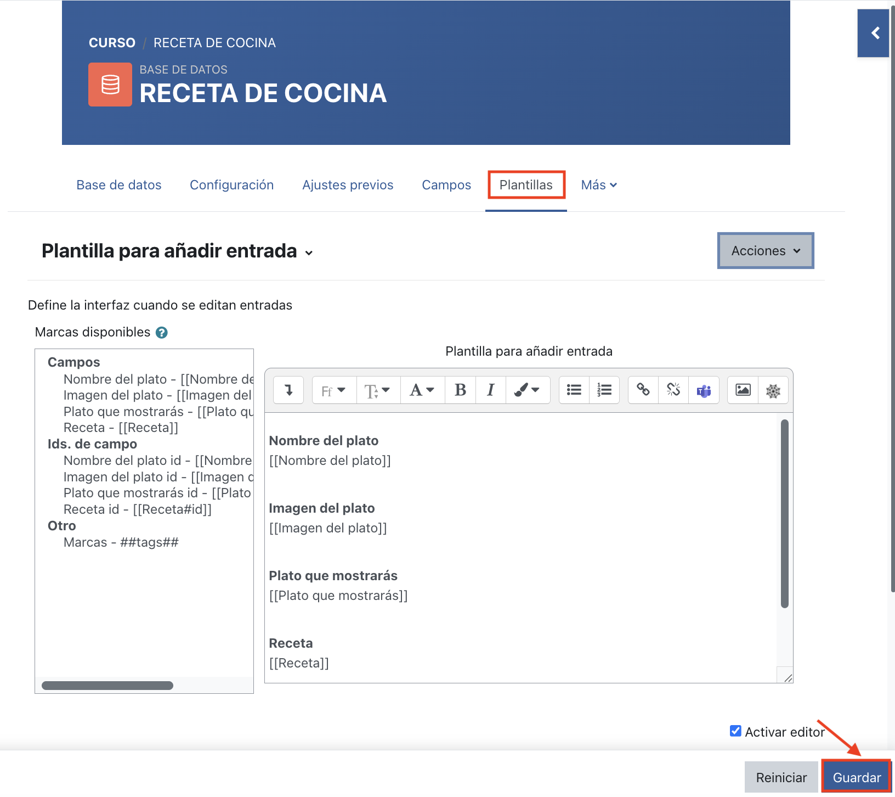Click the database activity icon
Image resolution: width=895 pixels, height=797 pixels.
point(110,85)
